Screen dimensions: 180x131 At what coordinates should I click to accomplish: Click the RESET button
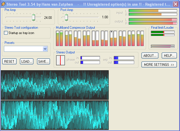(x=9, y=62)
